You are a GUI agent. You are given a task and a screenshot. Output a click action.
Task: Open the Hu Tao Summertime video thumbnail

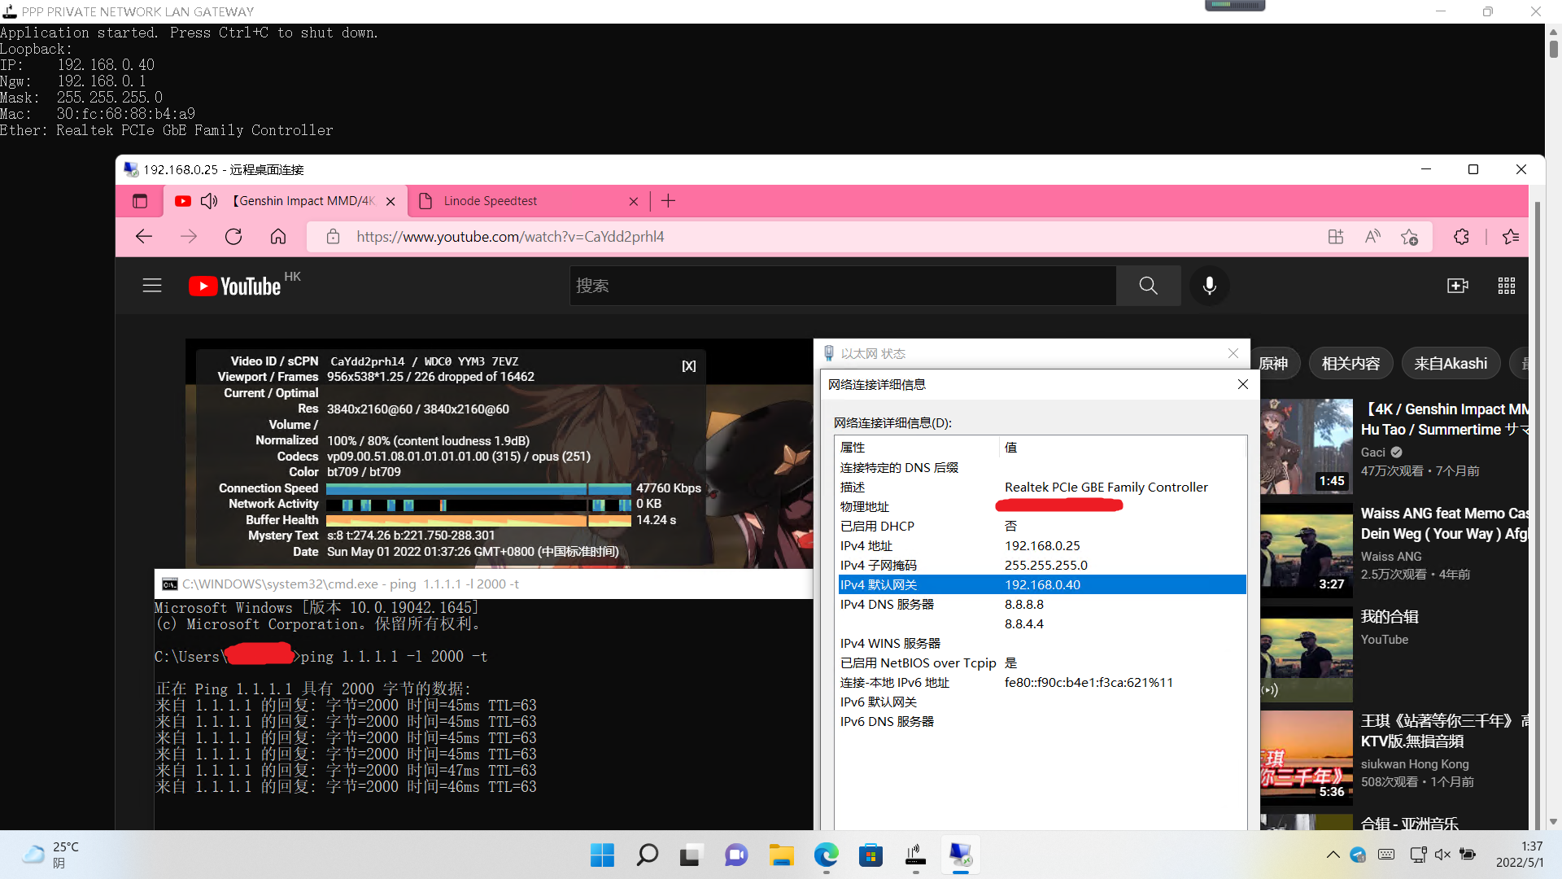1306,446
